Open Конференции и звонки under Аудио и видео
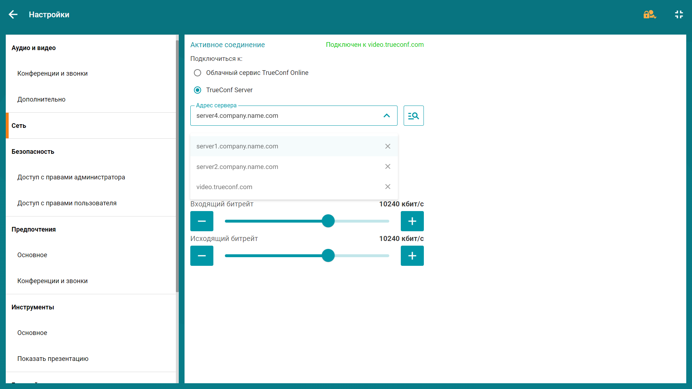Screen dimensions: 692x389 tap(91, 73)
